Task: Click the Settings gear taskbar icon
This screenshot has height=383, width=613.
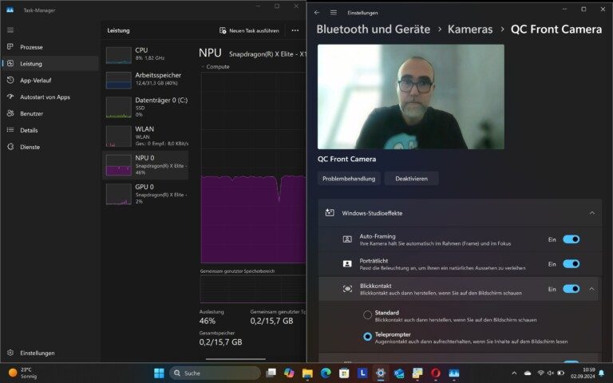Action: 381,373
